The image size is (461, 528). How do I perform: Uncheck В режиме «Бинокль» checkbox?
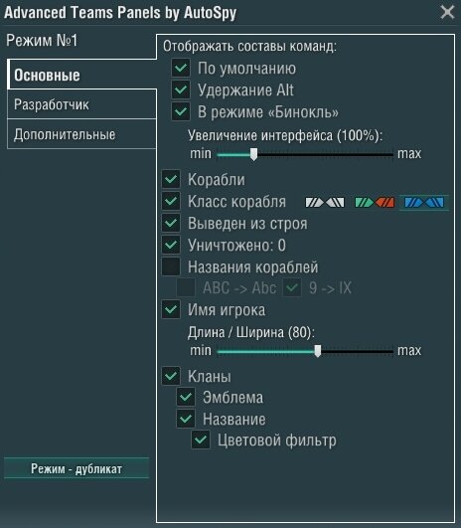[x=181, y=111]
